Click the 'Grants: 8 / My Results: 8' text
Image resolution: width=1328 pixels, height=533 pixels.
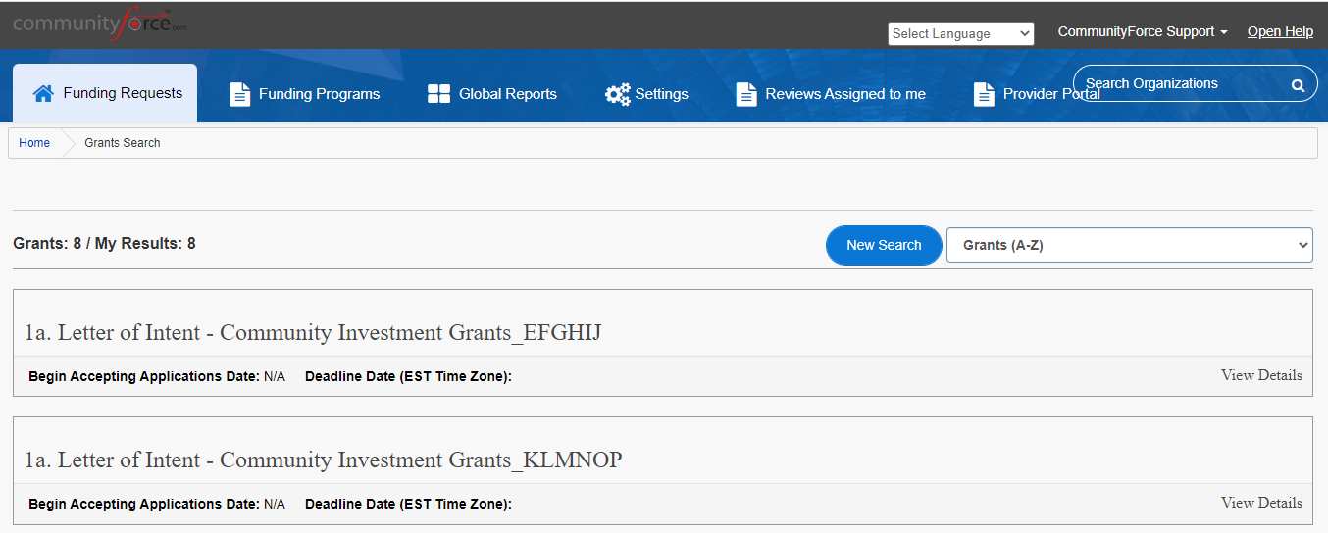[x=104, y=243]
